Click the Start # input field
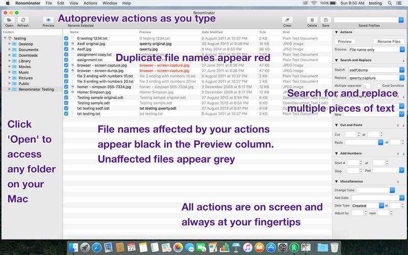Screen dimensions: 408x255 (353, 163)
